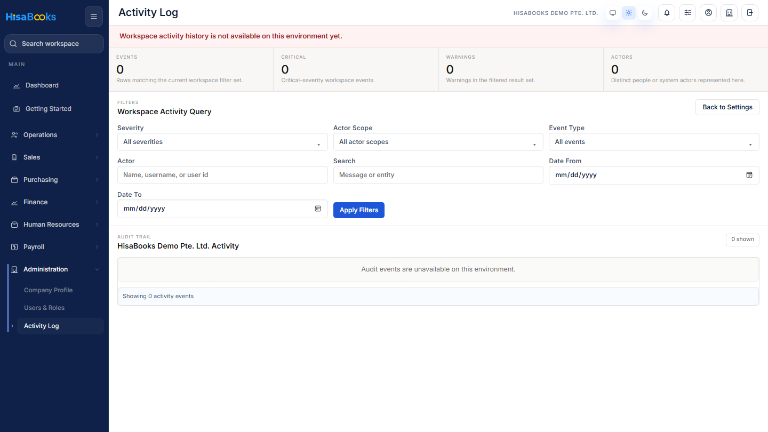Screen dimensions: 768x432
Task: Expand Human Resources menu
Action: point(54,225)
